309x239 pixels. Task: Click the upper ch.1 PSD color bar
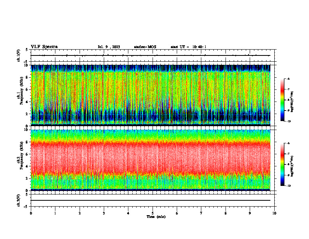282,100
